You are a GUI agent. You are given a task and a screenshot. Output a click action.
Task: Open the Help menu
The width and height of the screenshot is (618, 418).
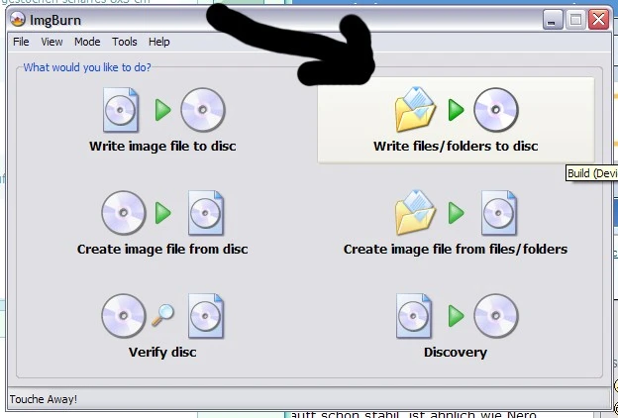click(158, 42)
